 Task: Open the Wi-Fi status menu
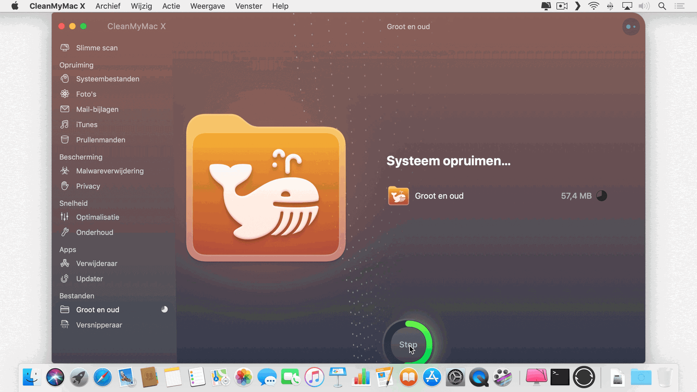[593, 6]
